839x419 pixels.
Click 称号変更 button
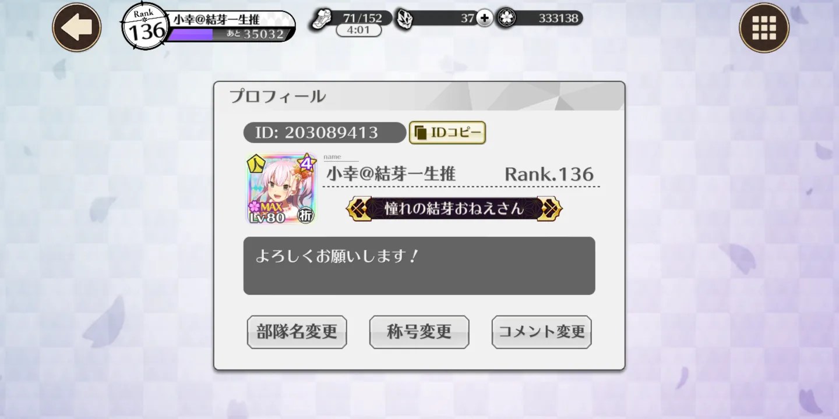pyautogui.click(x=419, y=332)
